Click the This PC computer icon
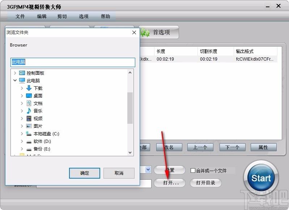Screen dimensions: 289x210 (22, 80)
